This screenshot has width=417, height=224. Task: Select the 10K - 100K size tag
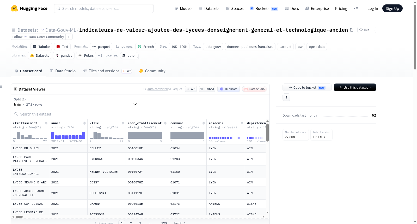point(179,47)
